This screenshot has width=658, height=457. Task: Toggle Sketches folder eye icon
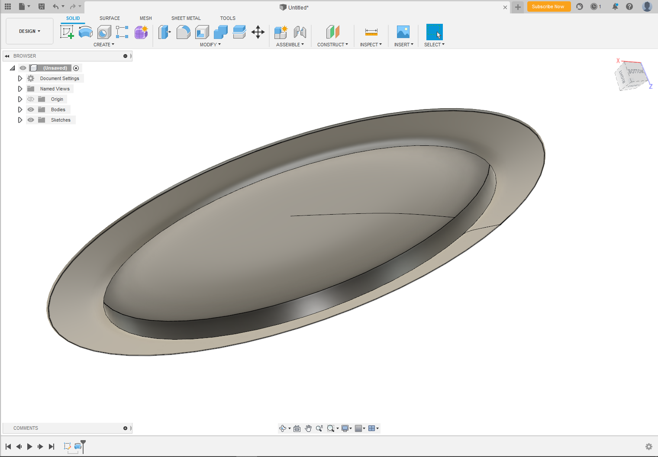31,120
